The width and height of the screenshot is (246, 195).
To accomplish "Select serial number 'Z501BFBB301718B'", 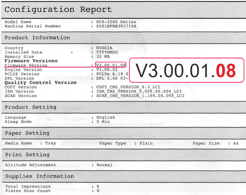I will point(116,26).
